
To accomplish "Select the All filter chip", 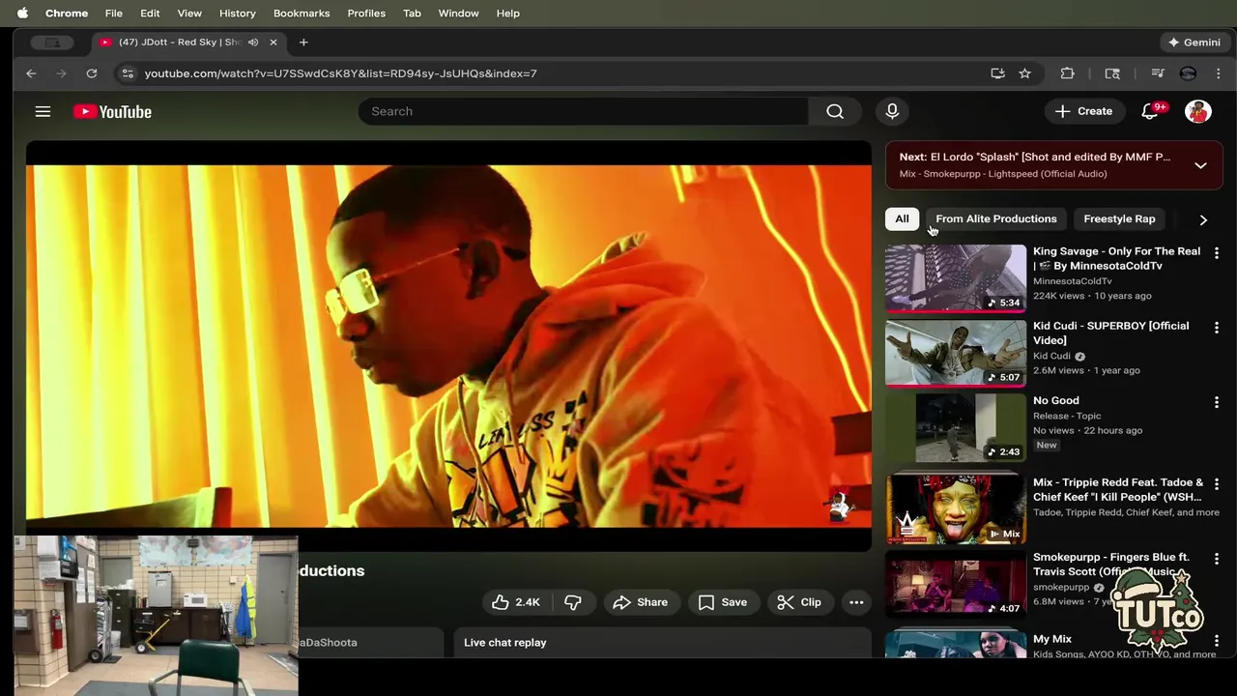I will pyautogui.click(x=902, y=219).
